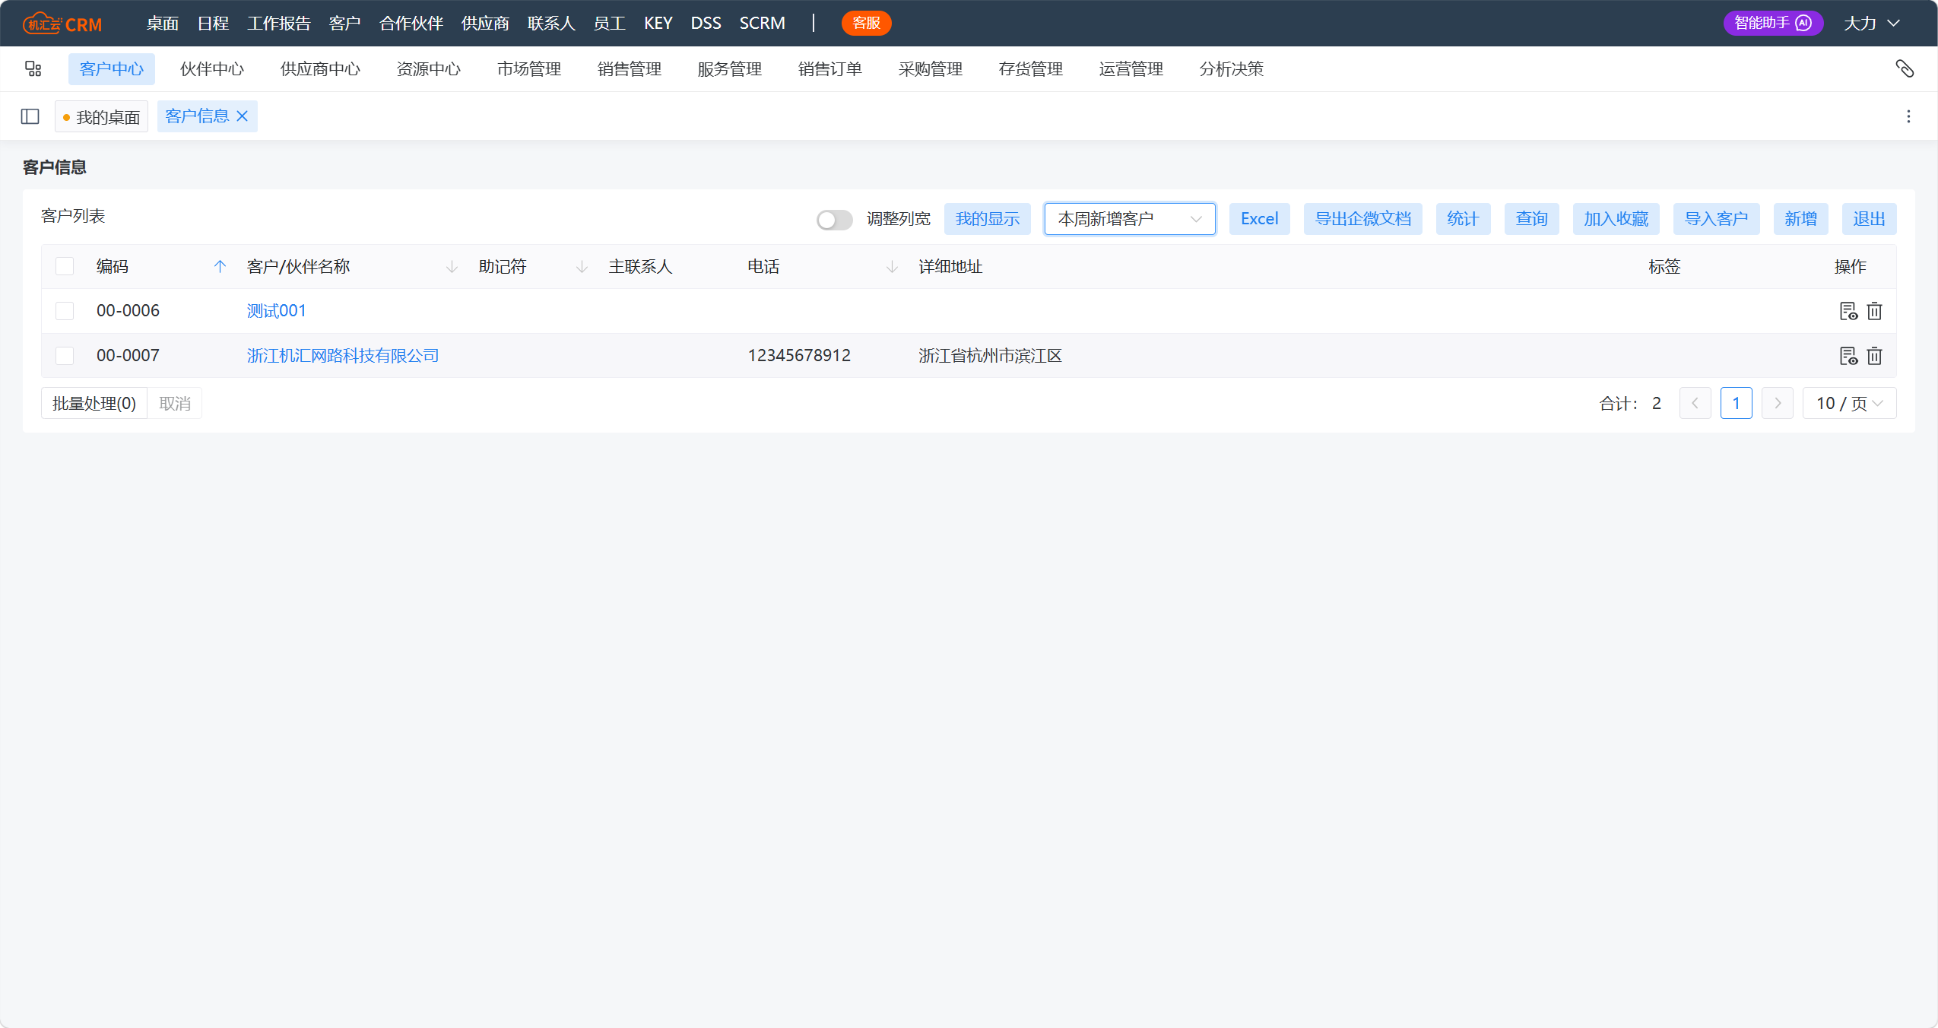This screenshot has width=1938, height=1028.
Task: Open the 本周新增客户 filter dropdown
Action: [1130, 219]
